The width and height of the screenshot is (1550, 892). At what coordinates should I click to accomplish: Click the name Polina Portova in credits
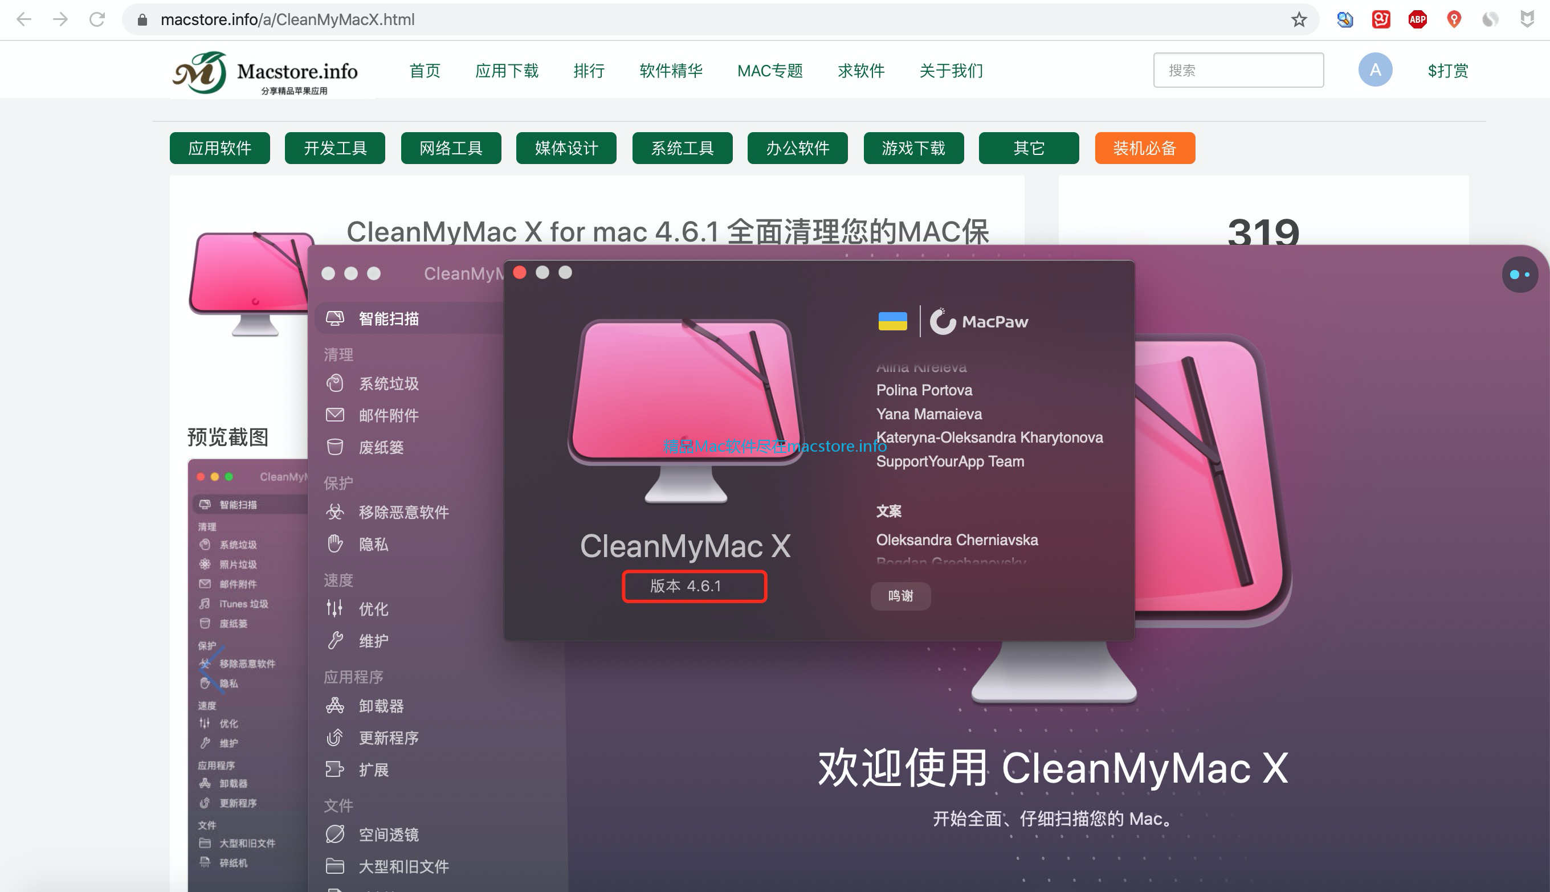pyautogui.click(x=924, y=390)
